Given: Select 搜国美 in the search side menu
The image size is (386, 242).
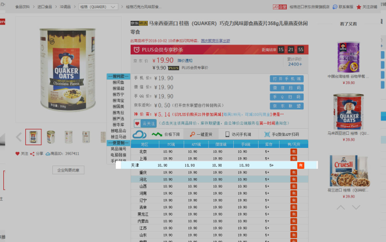Looking at the screenshot, I should coord(119,107).
